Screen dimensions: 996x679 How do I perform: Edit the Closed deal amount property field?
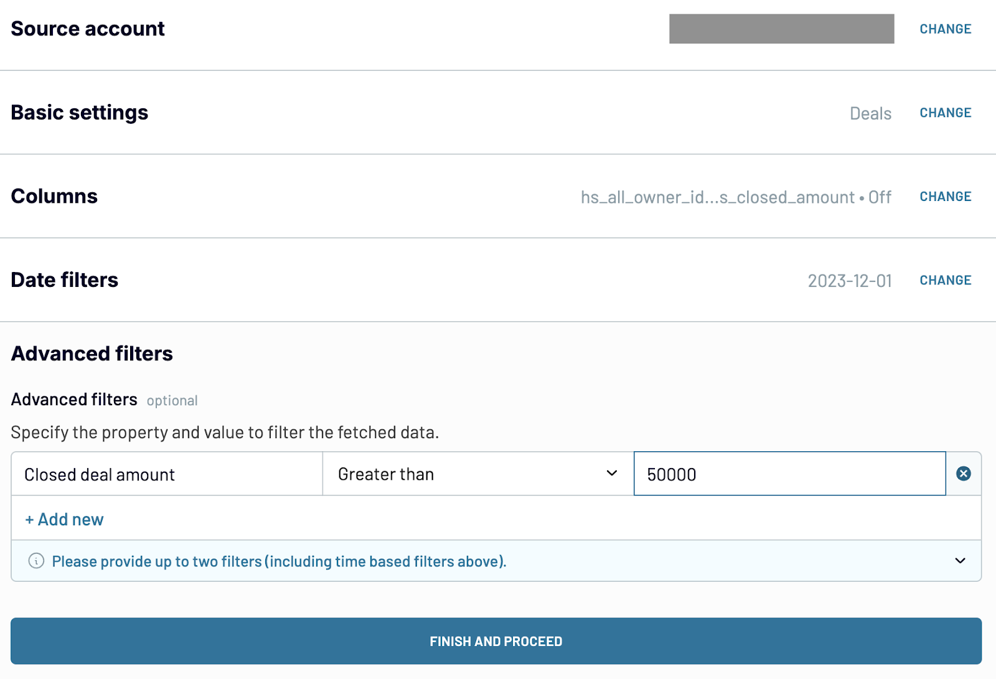(x=167, y=474)
